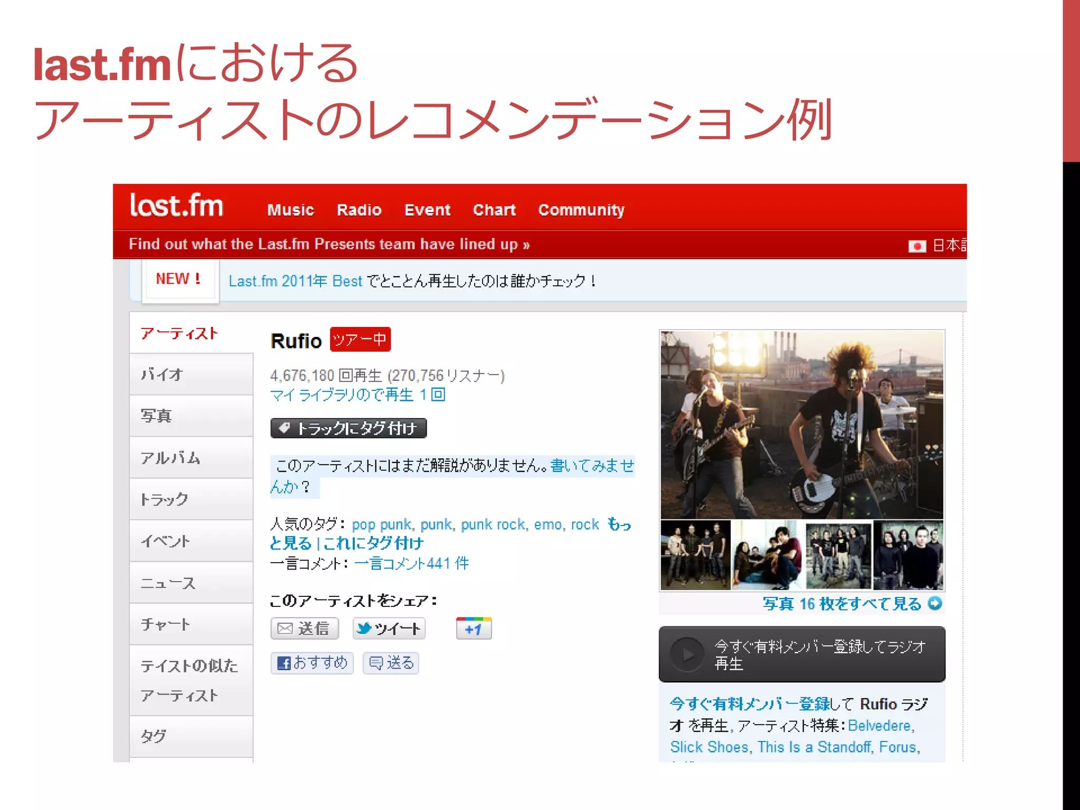Open the large Rufio band photo
The image size is (1080, 810).
point(802,425)
